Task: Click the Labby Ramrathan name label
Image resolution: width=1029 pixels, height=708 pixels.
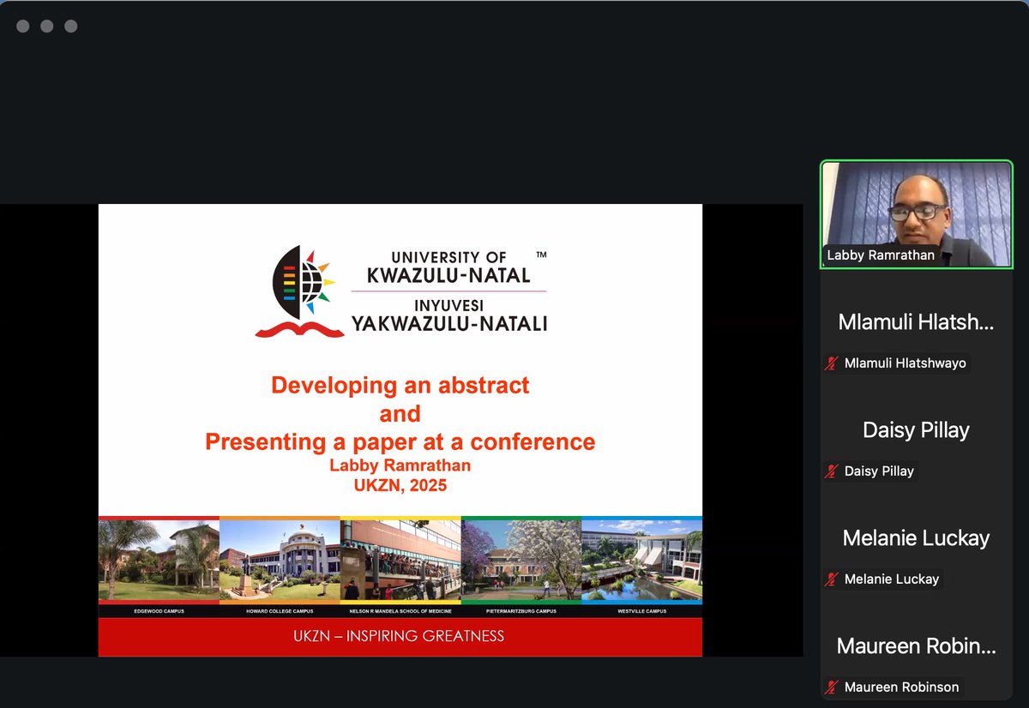Action: [881, 255]
